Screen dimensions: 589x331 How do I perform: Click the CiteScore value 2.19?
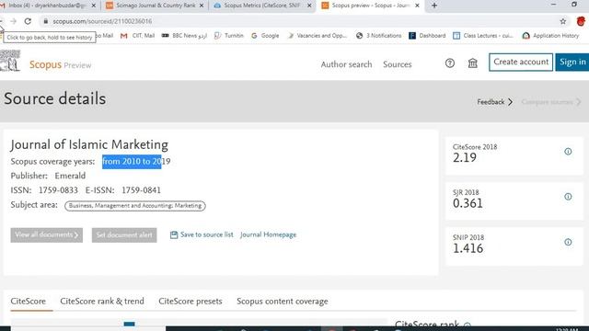pos(465,158)
